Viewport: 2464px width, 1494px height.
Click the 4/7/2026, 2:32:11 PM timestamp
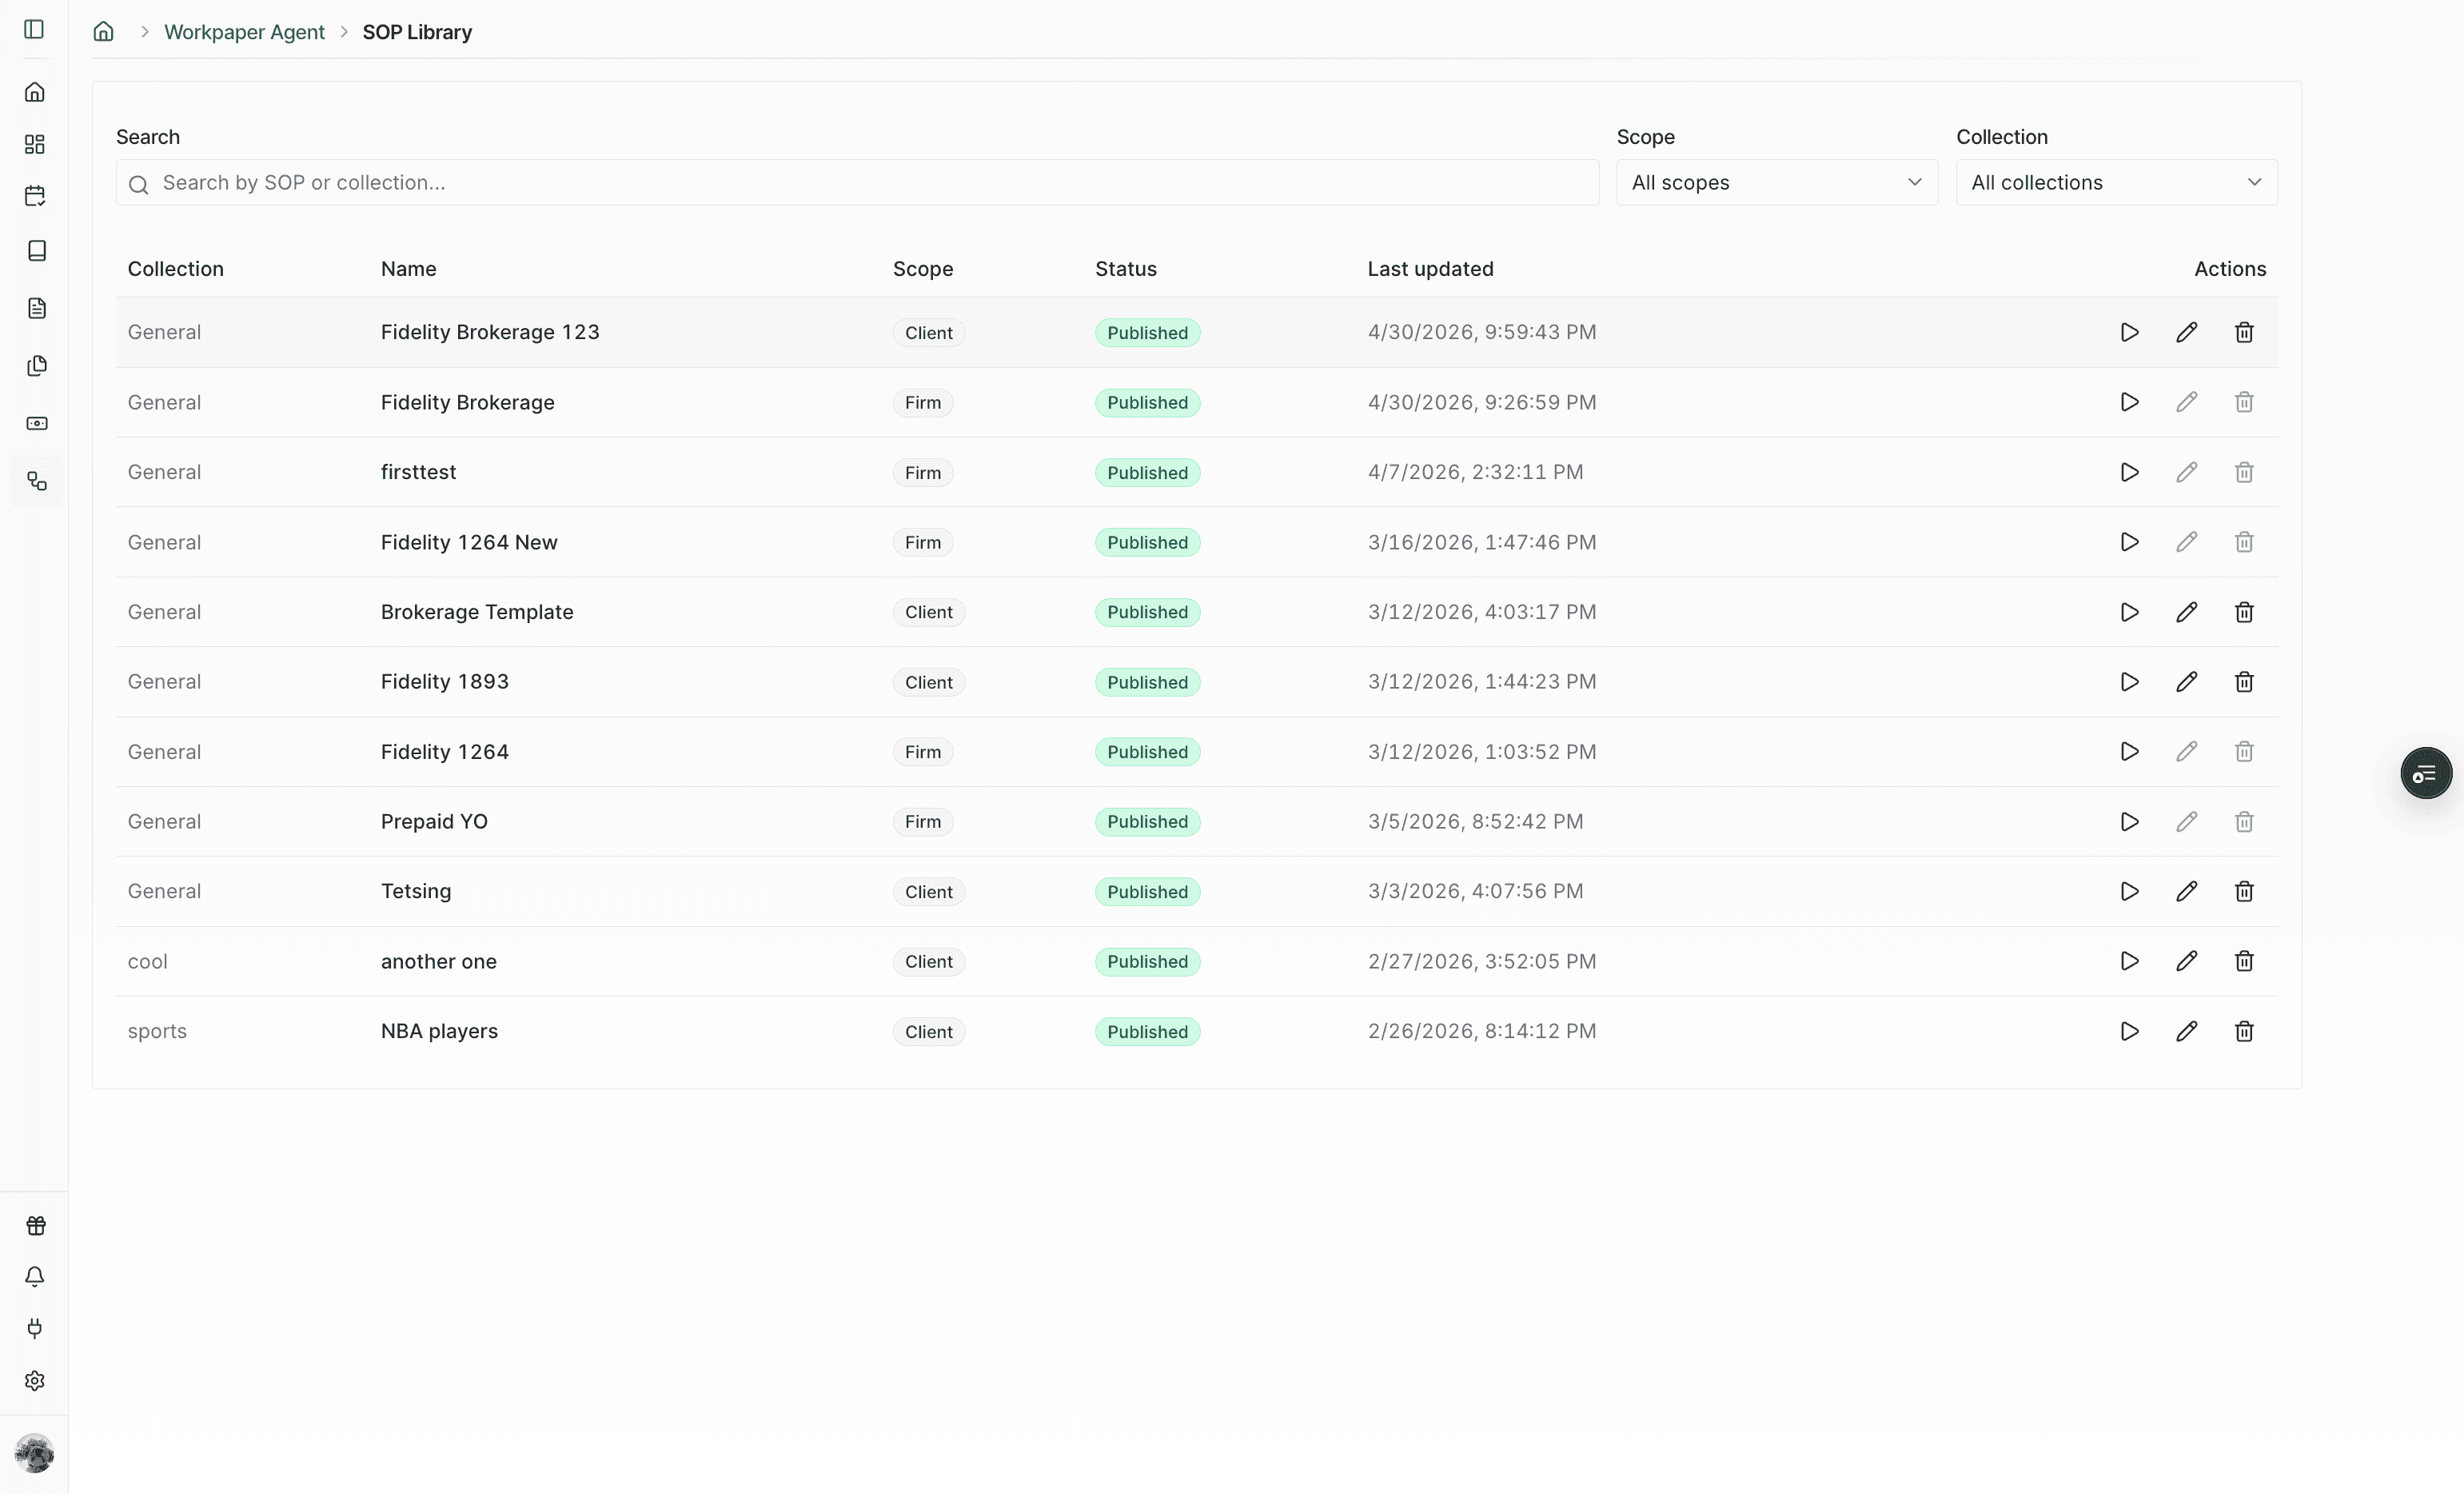(x=1475, y=473)
